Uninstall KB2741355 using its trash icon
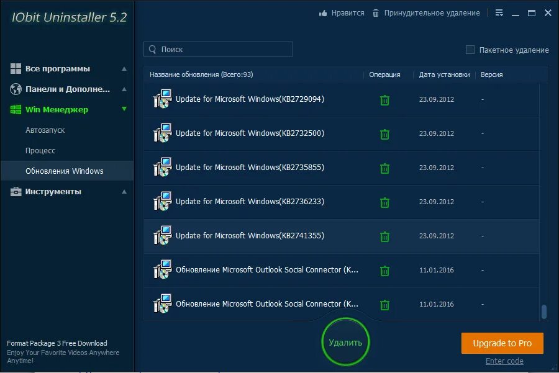This screenshot has width=559, height=373. click(384, 236)
